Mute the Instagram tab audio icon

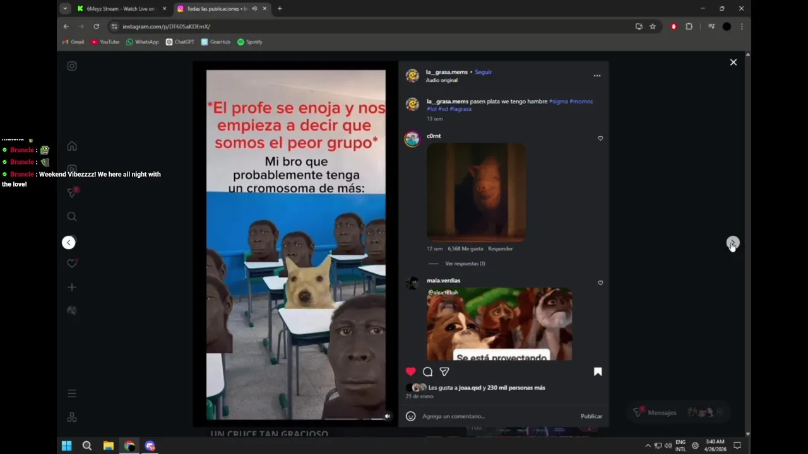click(254, 9)
